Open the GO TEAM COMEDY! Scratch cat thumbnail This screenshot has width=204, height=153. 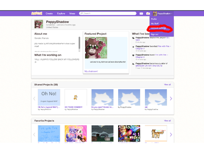coord(76,97)
